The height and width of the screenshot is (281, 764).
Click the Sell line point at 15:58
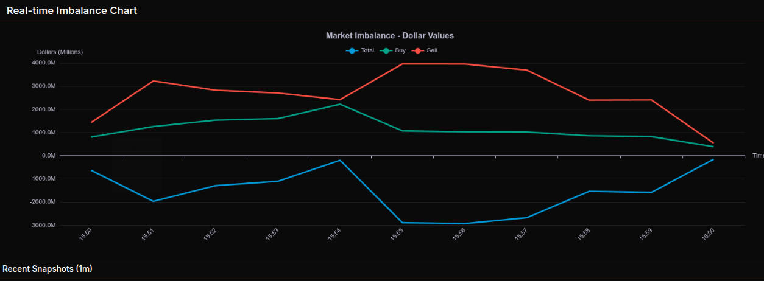coord(589,100)
